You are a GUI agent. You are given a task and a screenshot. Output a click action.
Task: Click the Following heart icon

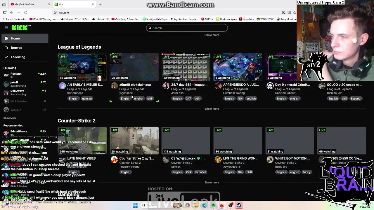point(6,57)
